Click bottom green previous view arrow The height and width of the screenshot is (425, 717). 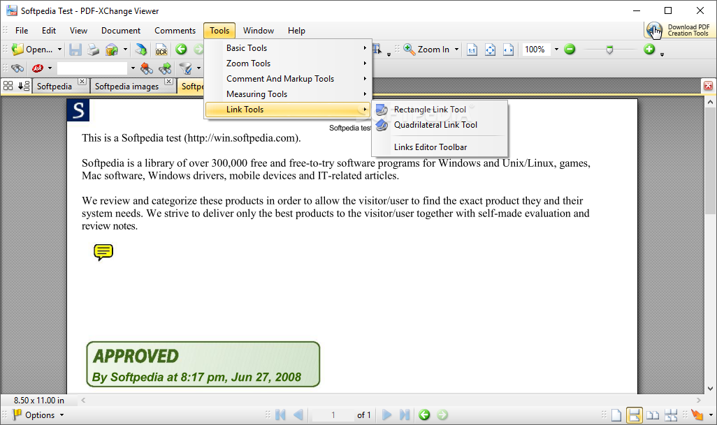pos(424,415)
